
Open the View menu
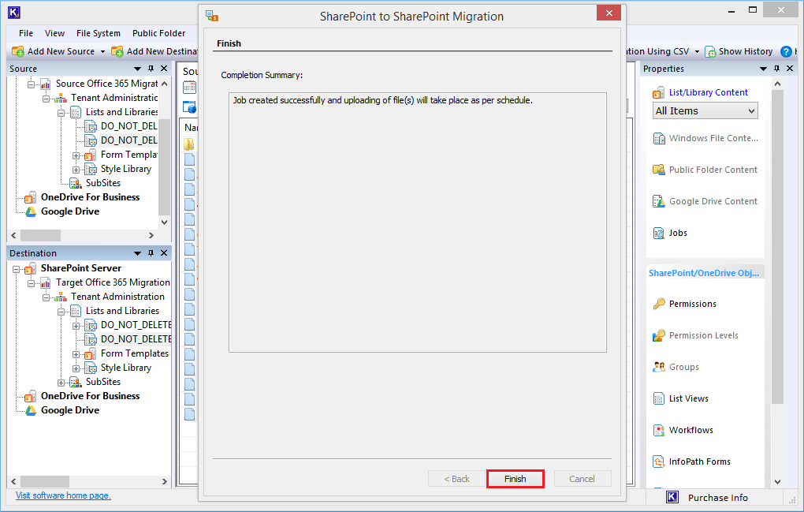click(x=54, y=33)
